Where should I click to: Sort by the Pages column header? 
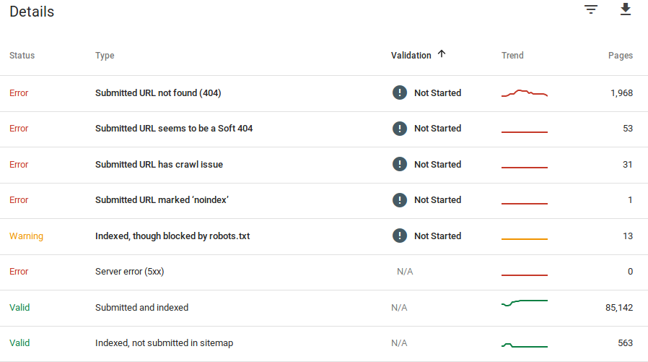pos(620,56)
